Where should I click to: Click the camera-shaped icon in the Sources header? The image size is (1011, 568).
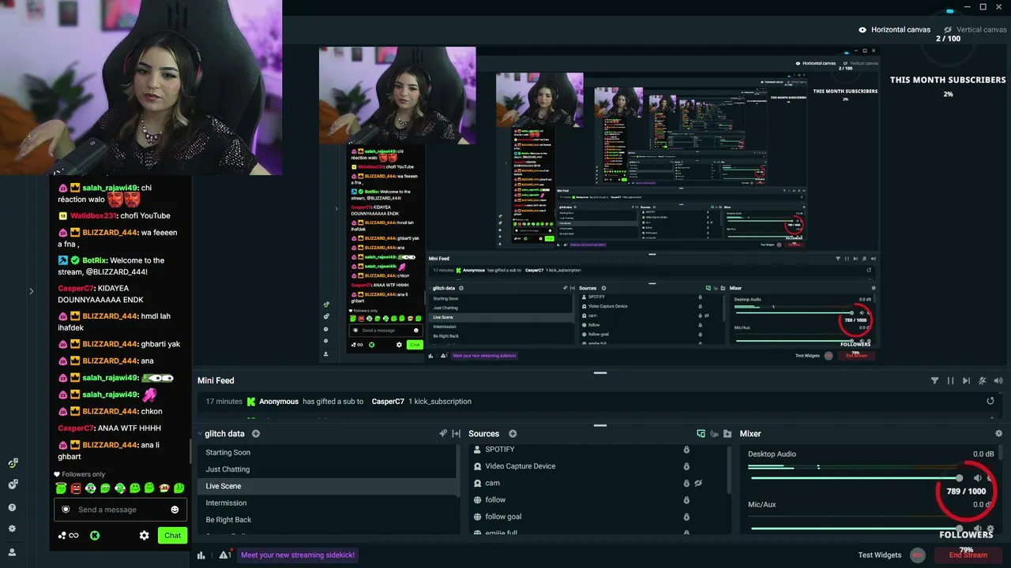click(714, 434)
